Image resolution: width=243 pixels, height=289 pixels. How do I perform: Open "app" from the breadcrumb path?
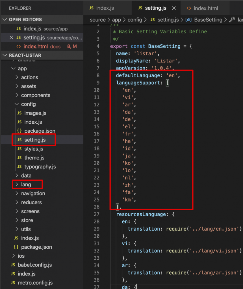point(116,20)
